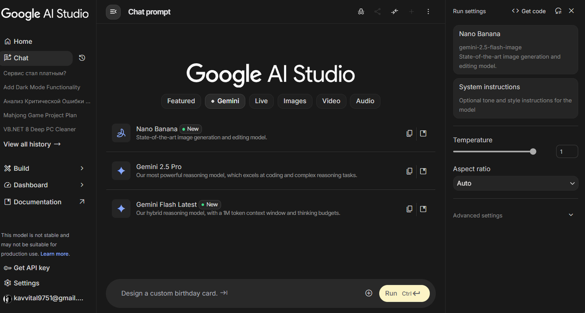This screenshot has width=585, height=313.
Task: Click the new chat plus icon in header
Action: pyautogui.click(x=411, y=12)
